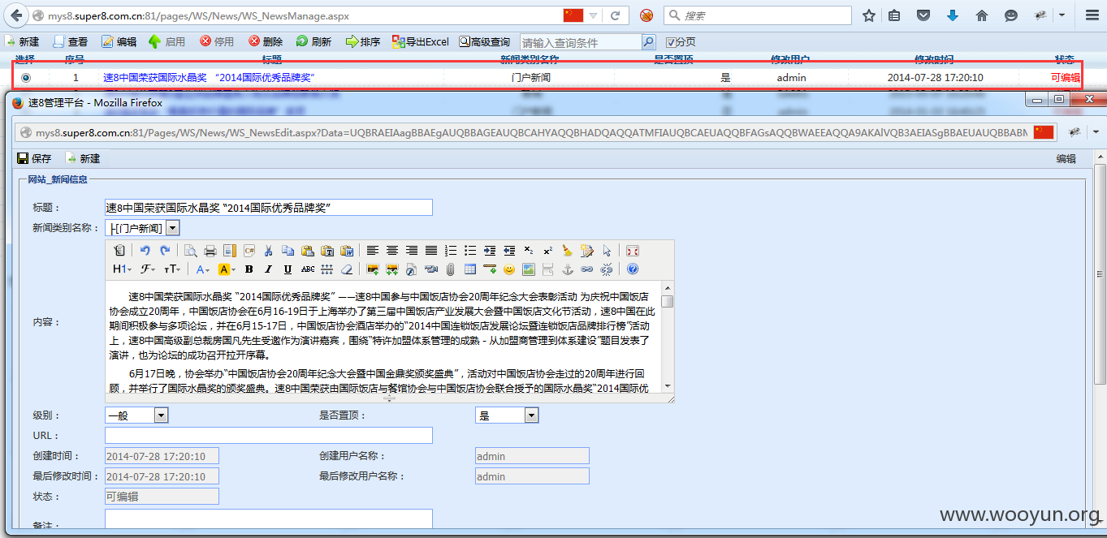Insert a table in the editor

coord(470,269)
